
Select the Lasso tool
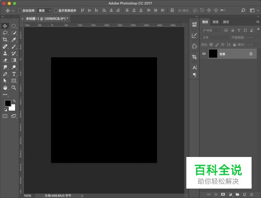click(x=5, y=33)
